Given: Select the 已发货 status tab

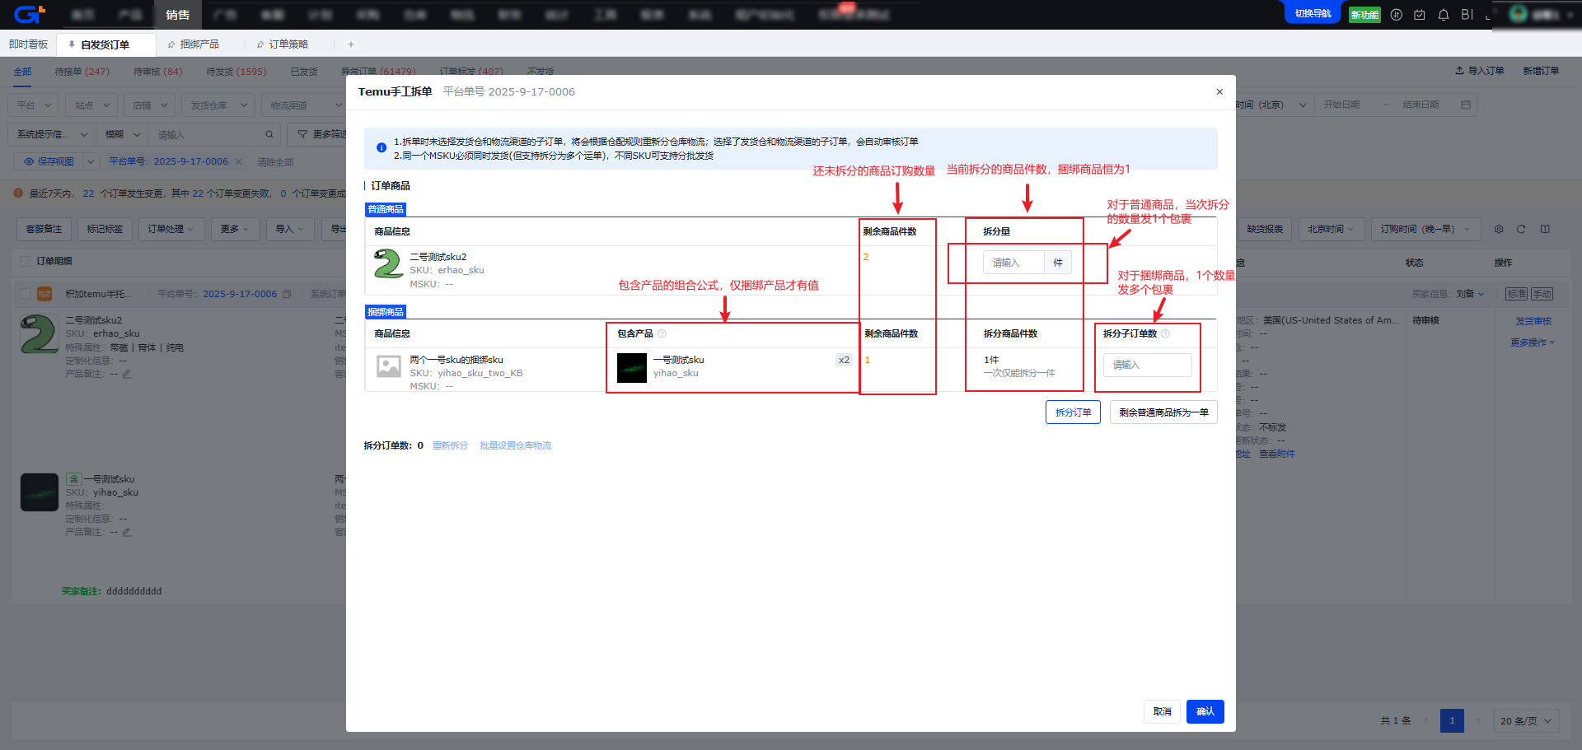Looking at the screenshot, I should [x=304, y=72].
